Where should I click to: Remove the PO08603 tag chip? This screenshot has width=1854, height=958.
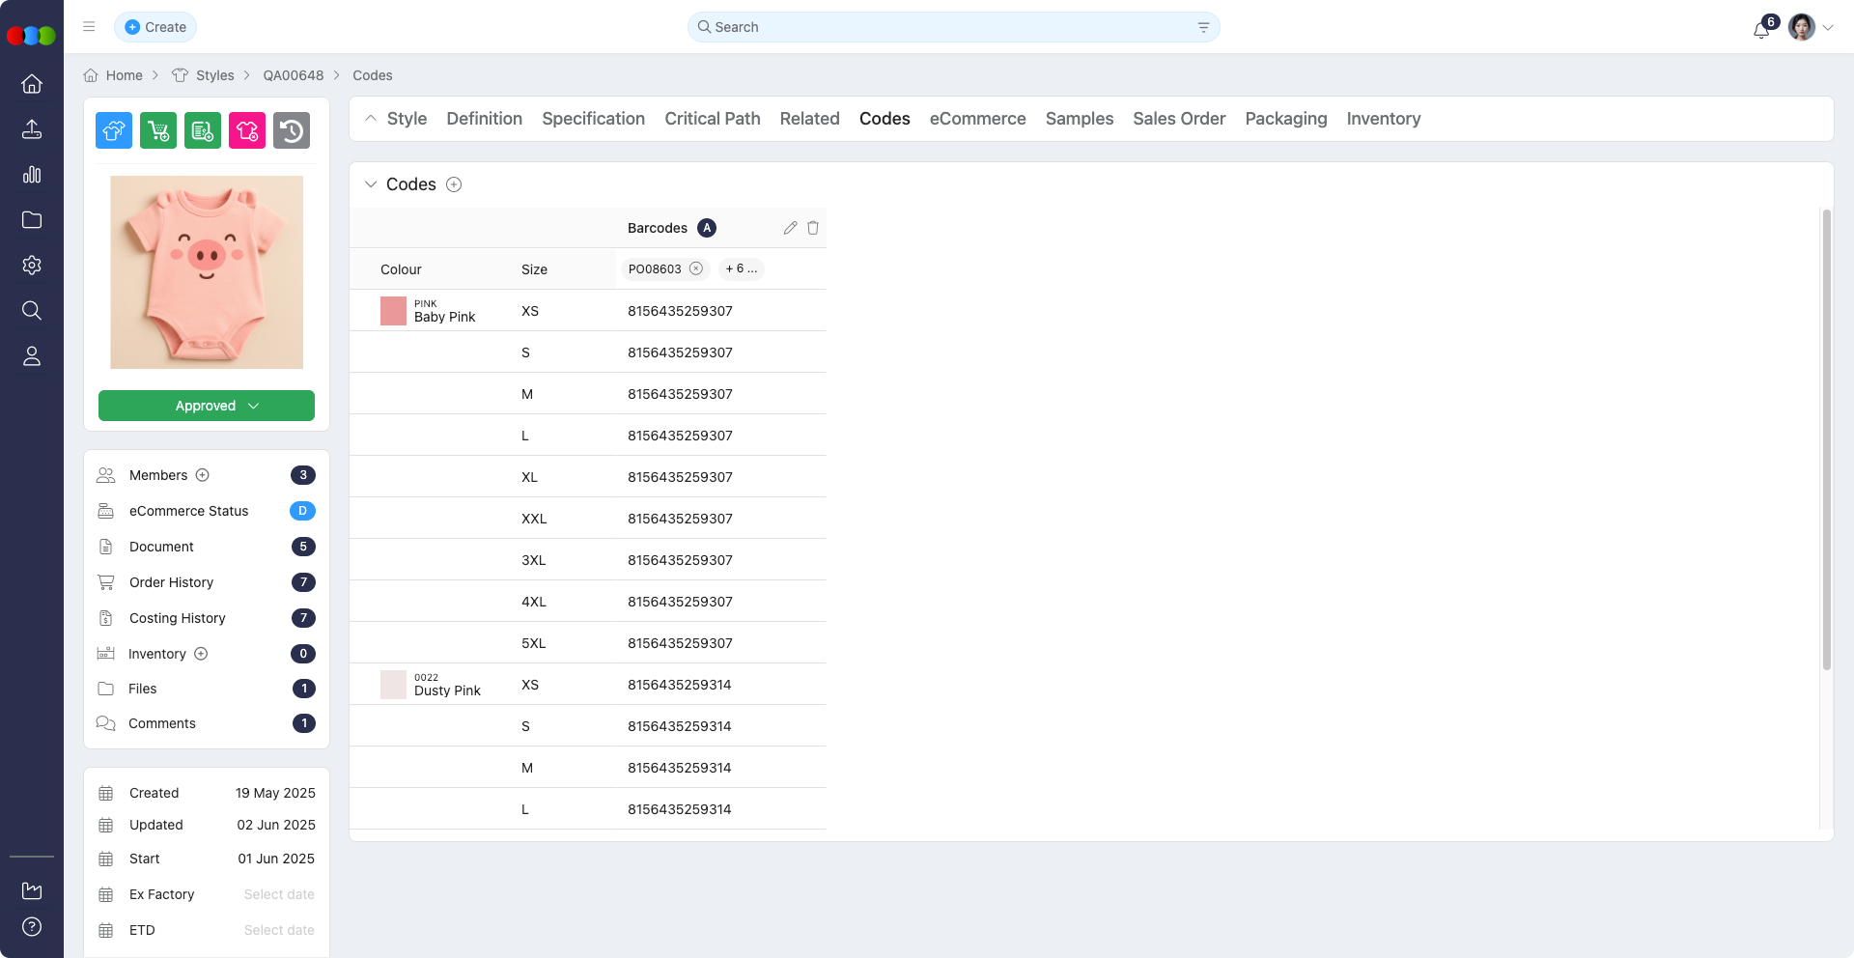696,268
